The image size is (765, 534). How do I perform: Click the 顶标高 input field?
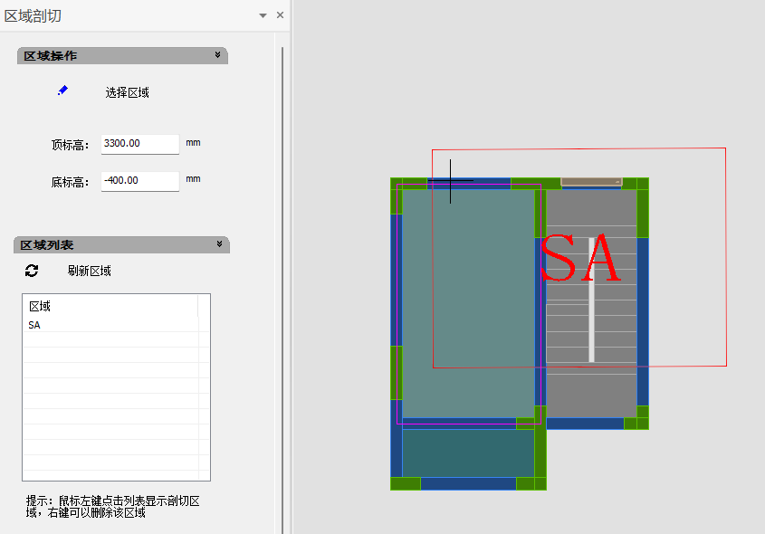139,144
